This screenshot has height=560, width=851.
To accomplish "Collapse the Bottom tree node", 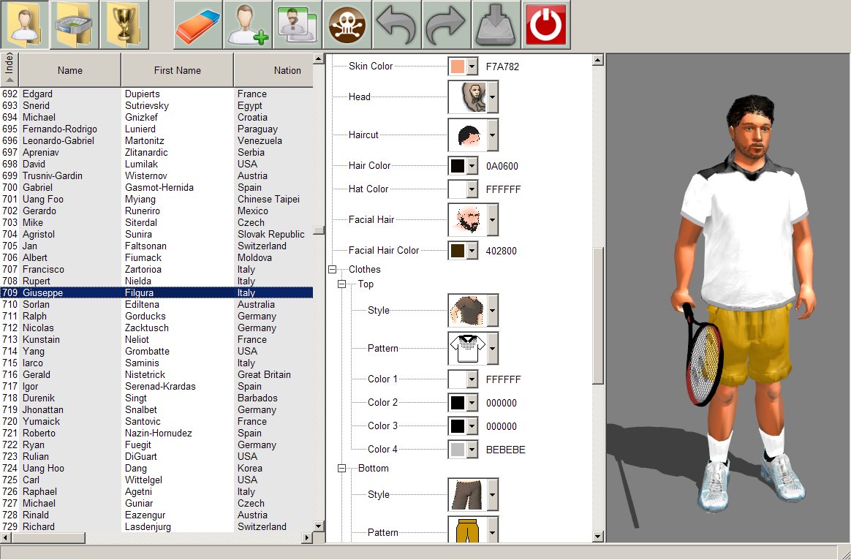I will [342, 469].
